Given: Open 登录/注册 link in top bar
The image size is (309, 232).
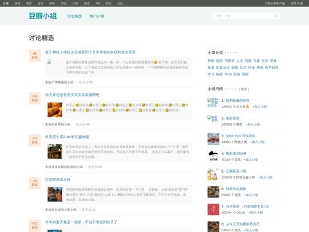Looking at the screenshot, I should (x=297, y=3).
